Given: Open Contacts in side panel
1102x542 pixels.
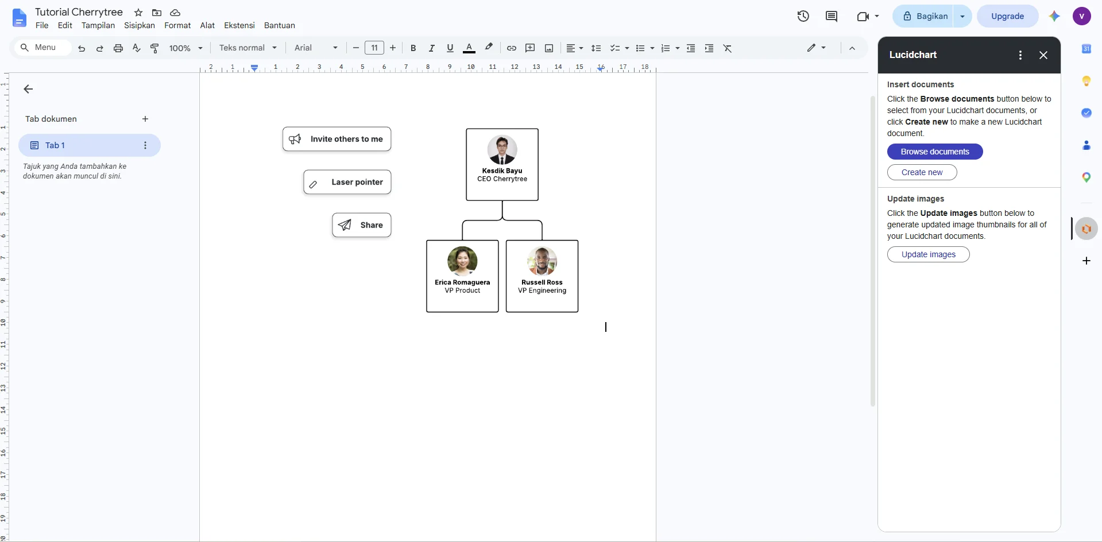Looking at the screenshot, I should pos(1086,145).
